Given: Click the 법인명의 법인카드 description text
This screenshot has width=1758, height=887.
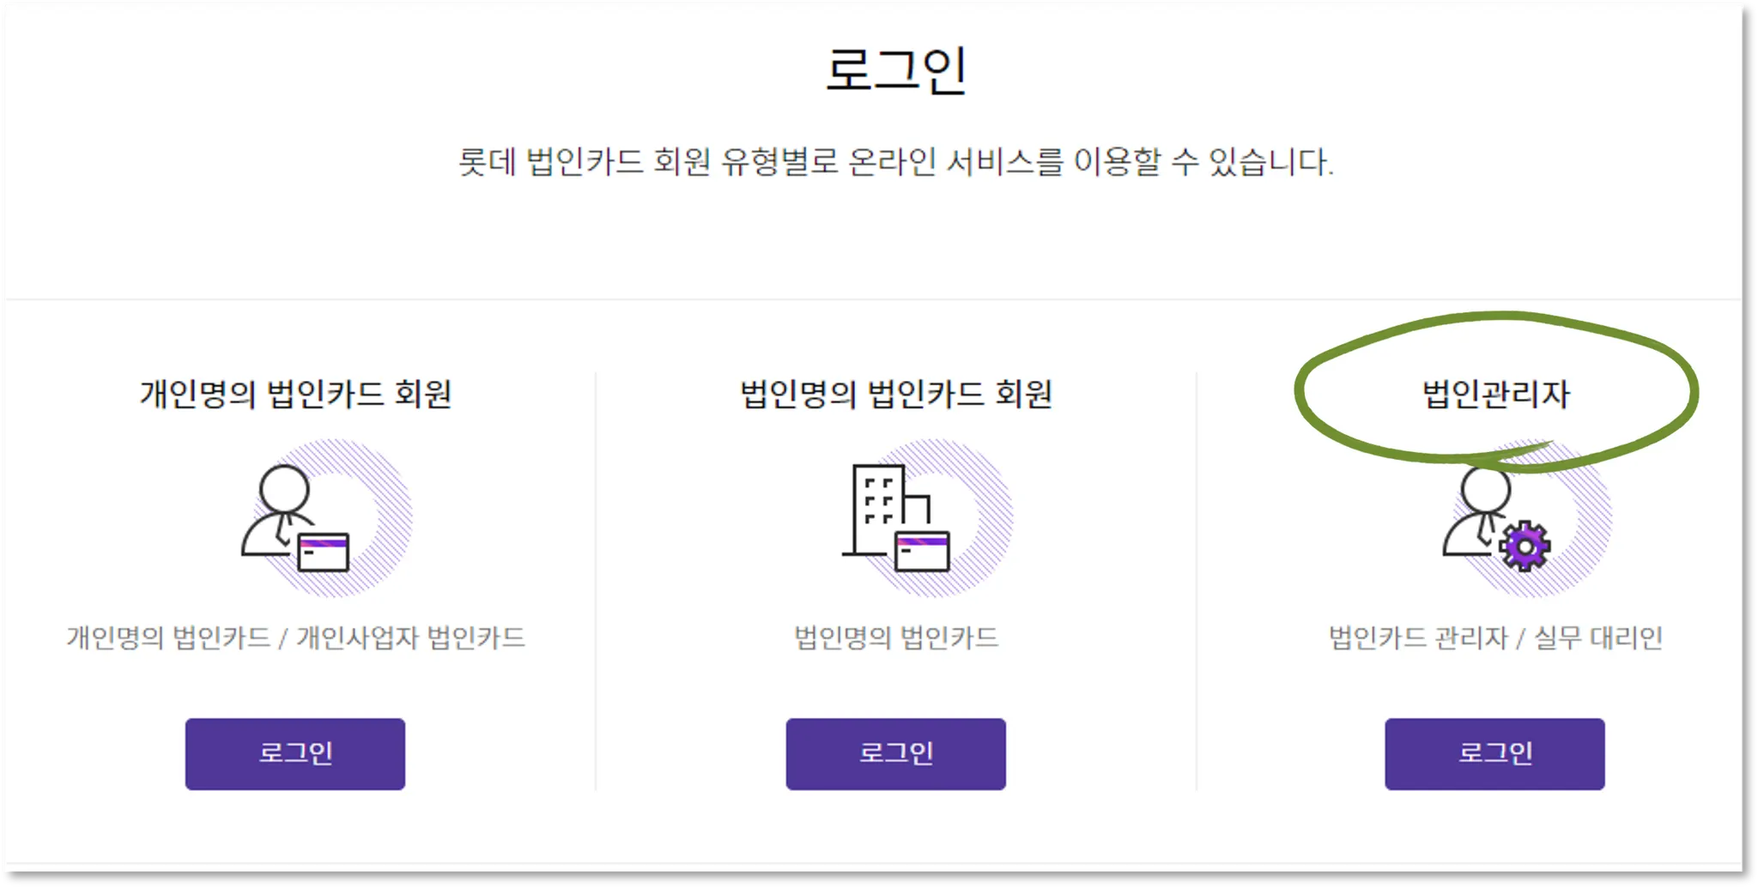Looking at the screenshot, I should tap(895, 637).
